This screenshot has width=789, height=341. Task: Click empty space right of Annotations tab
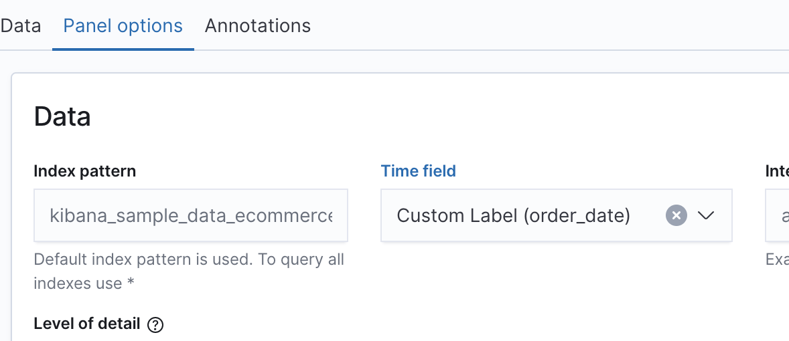(x=536, y=26)
